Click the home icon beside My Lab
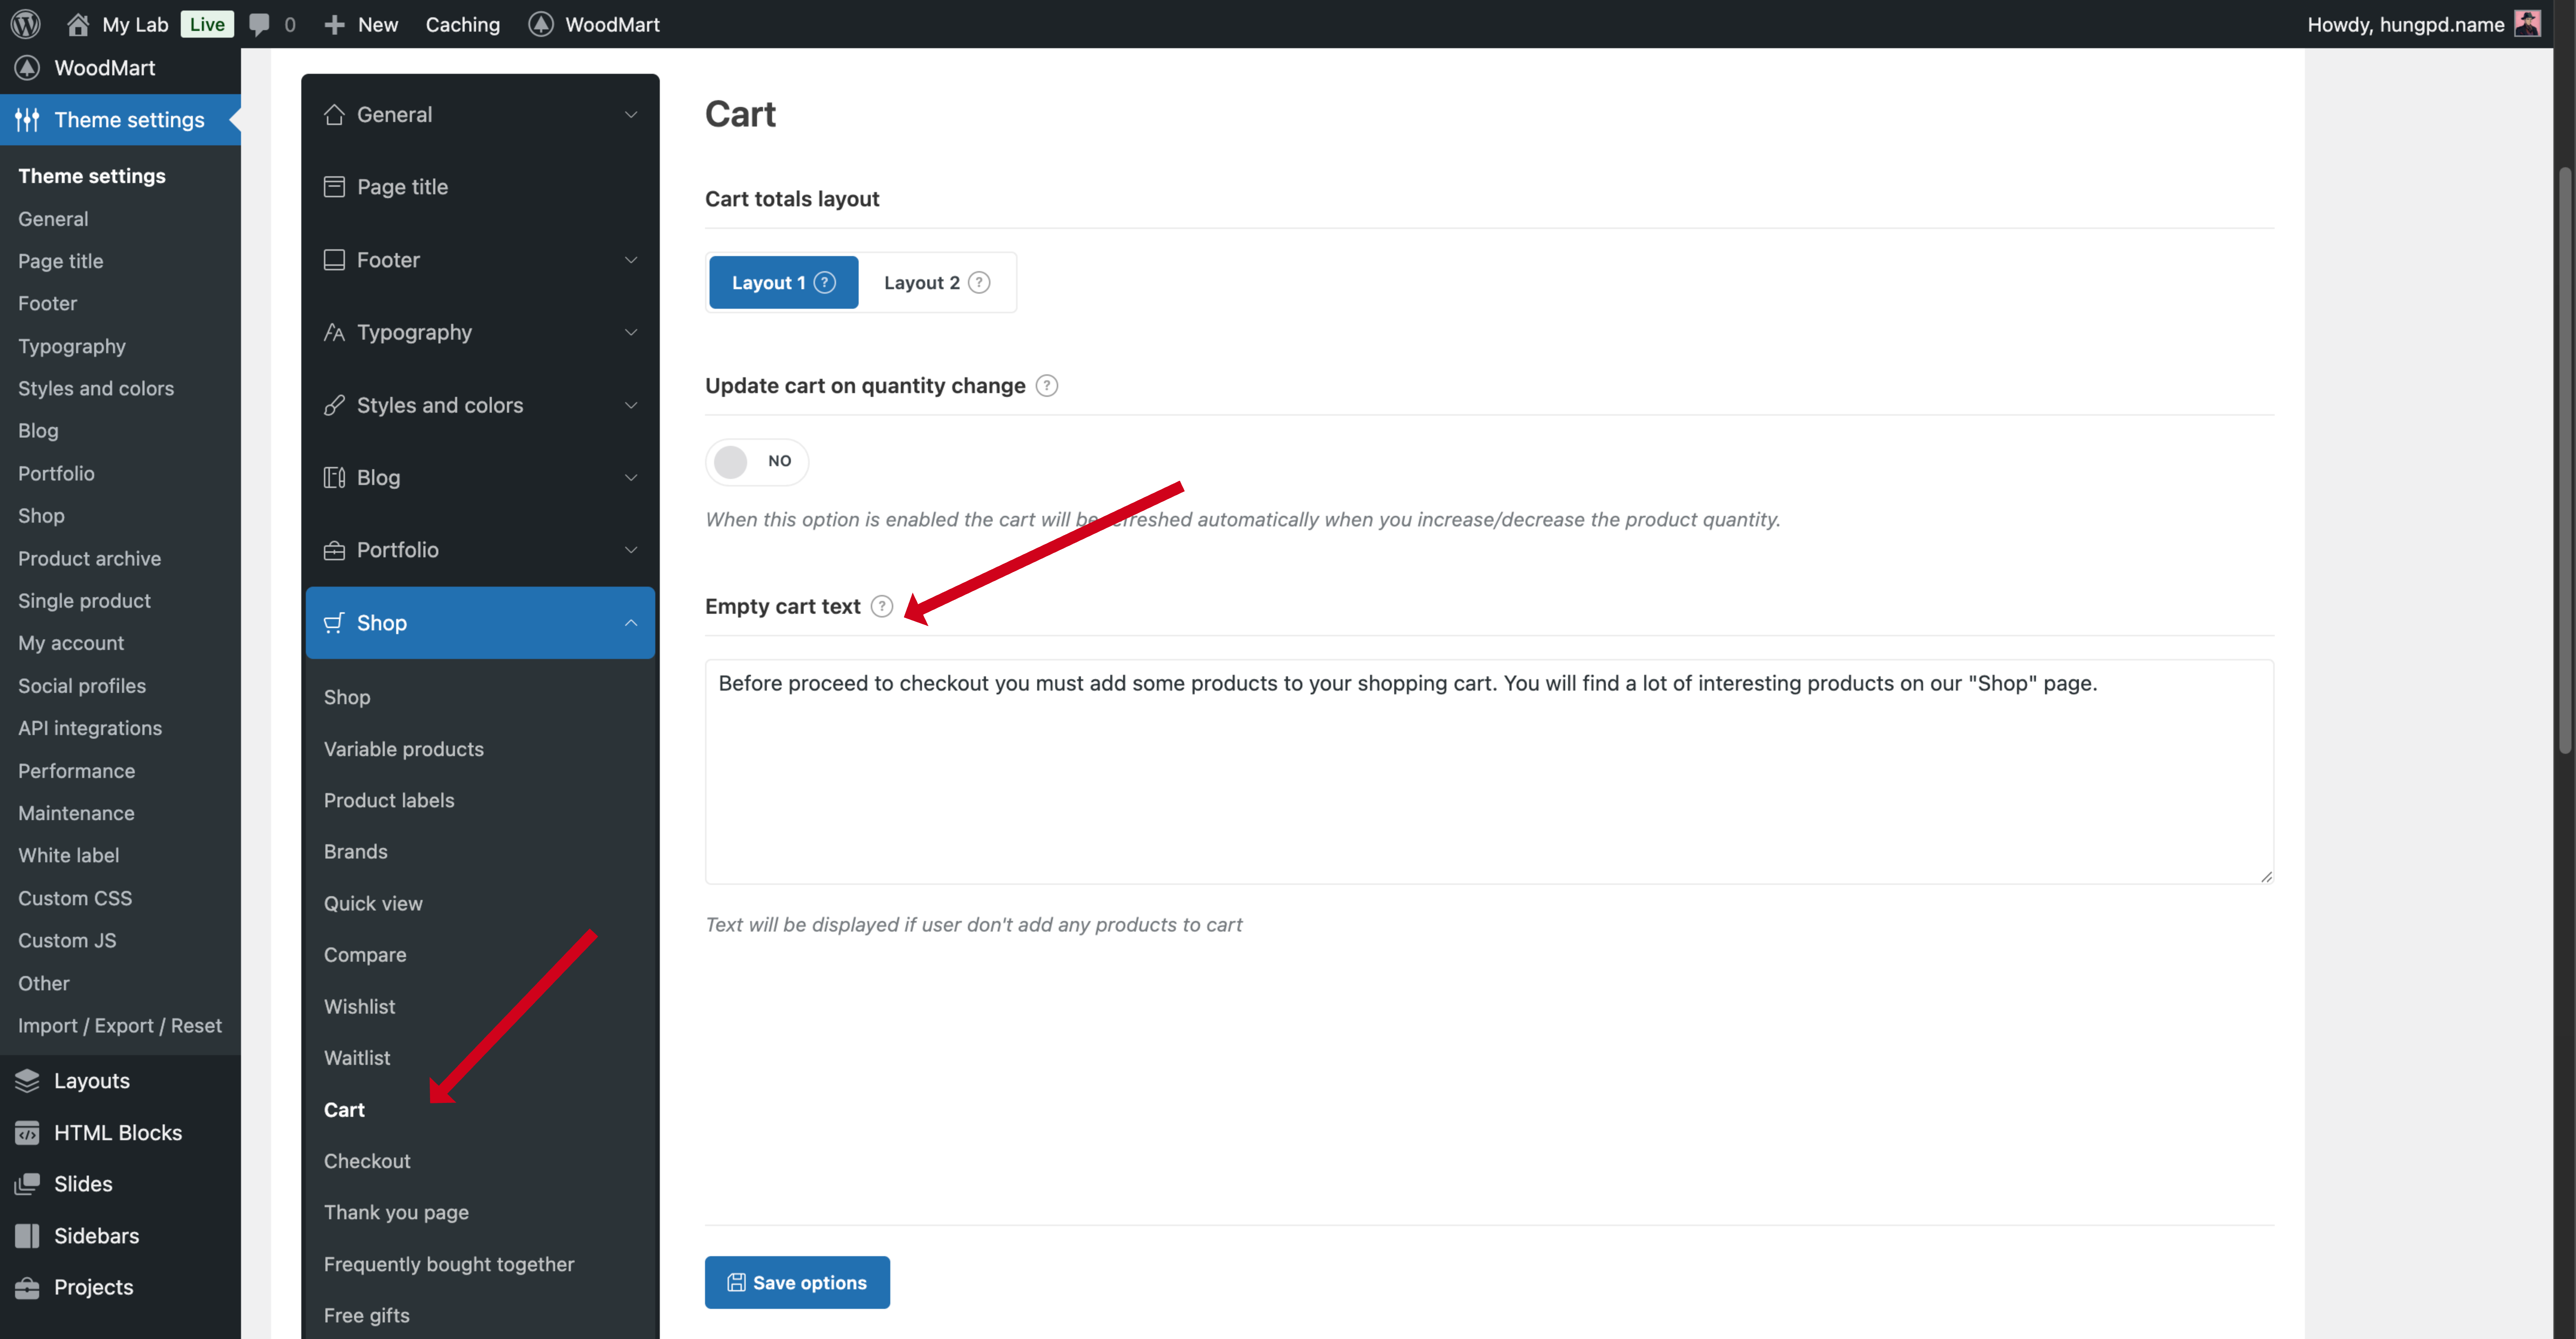Viewport: 2576px width, 1339px height. (78, 24)
